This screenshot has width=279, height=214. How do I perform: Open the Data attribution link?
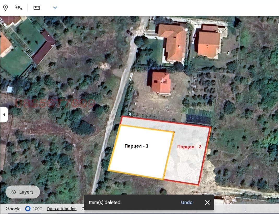[x=62, y=209]
